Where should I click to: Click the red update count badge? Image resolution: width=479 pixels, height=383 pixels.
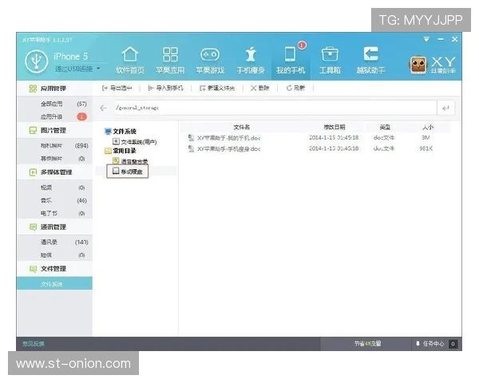coord(81,116)
